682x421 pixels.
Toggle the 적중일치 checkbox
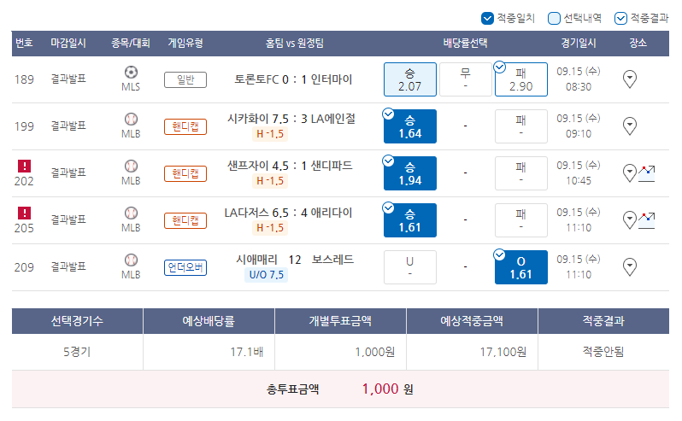pos(487,18)
